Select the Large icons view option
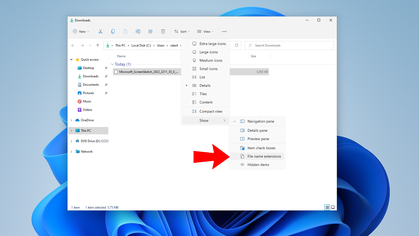 pos(209,52)
